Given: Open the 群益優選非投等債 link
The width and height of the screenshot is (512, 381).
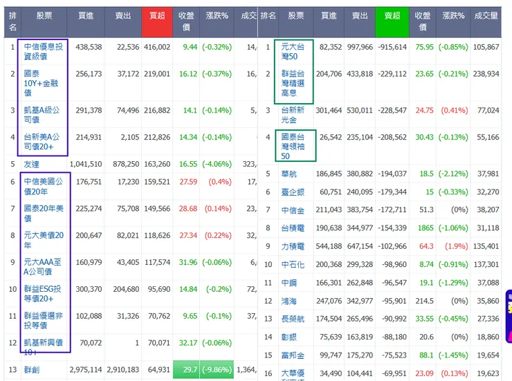Looking at the screenshot, I should click(x=43, y=320).
